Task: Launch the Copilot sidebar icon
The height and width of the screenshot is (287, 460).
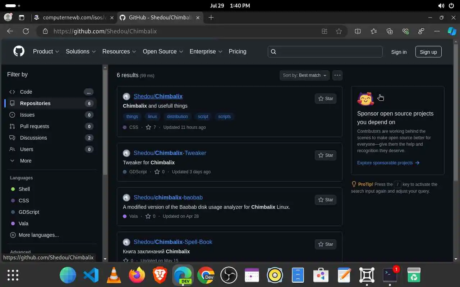Action: pos(452,31)
